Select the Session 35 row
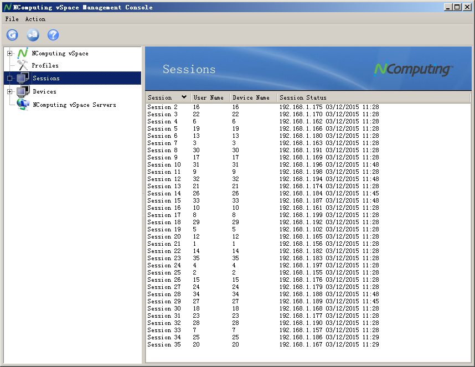This screenshot has height=367, width=475. pos(164,344)
